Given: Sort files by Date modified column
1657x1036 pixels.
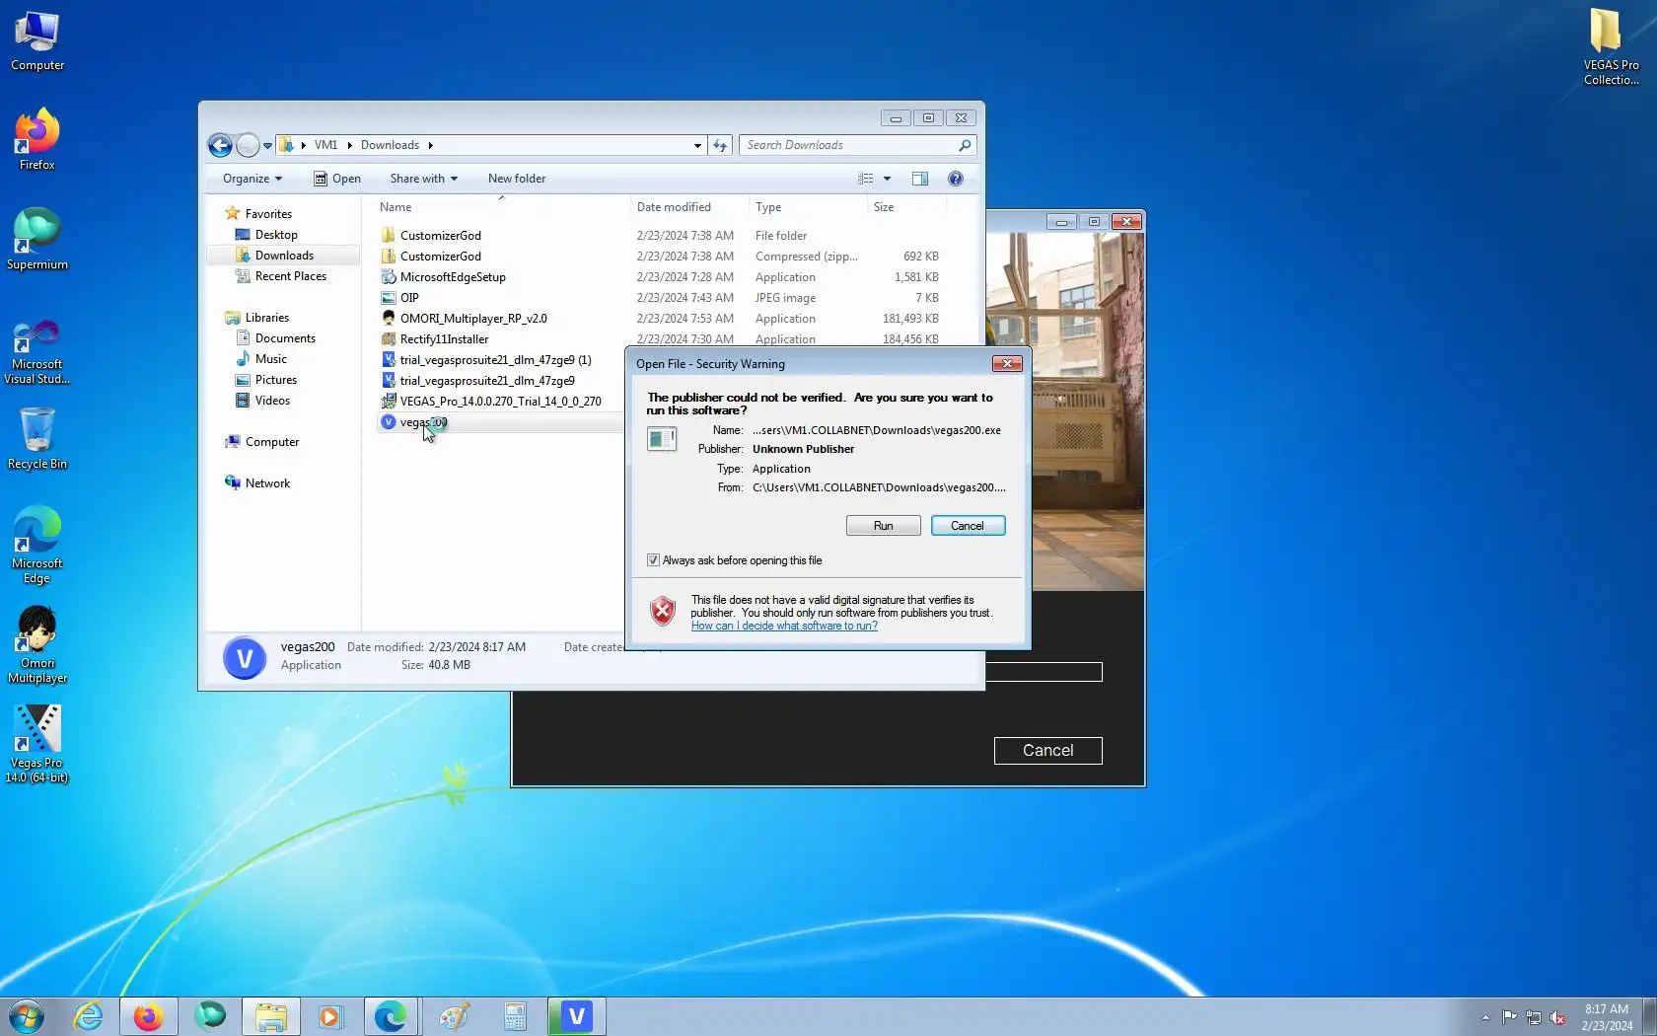Looking at the screenshot, I should (x=689, y=207).
